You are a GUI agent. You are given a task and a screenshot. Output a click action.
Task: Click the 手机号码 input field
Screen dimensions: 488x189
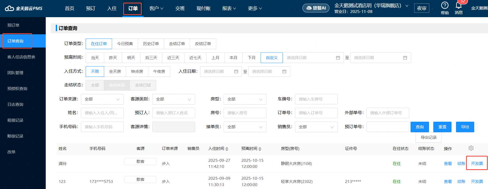[102, 127]
